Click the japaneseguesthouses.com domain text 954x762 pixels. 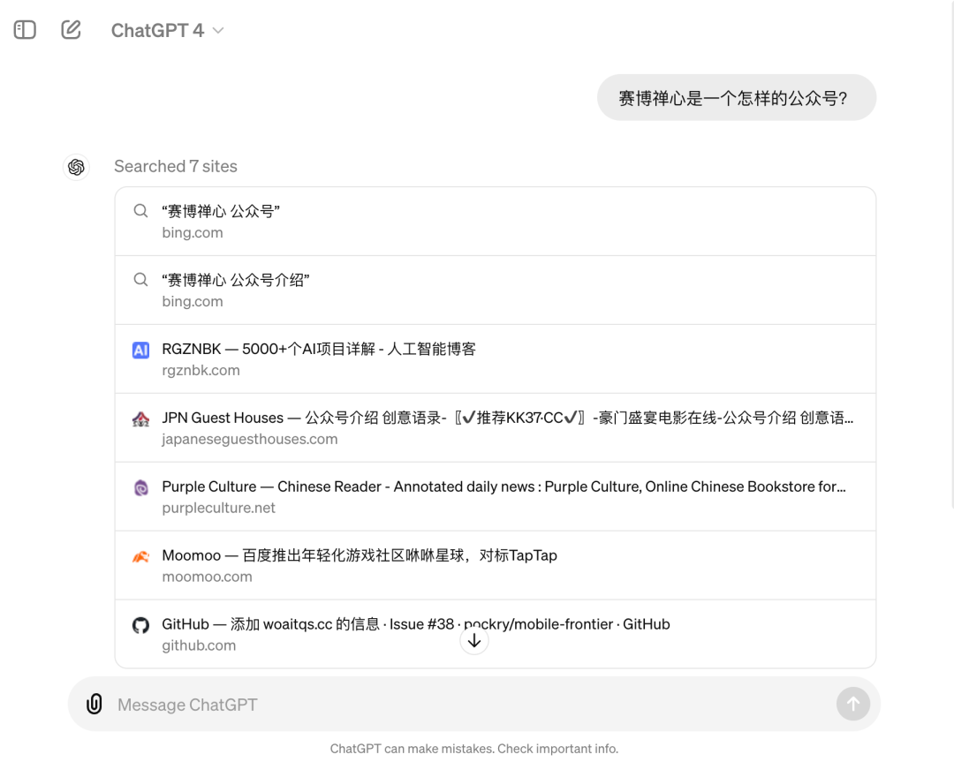pos(249,439)
